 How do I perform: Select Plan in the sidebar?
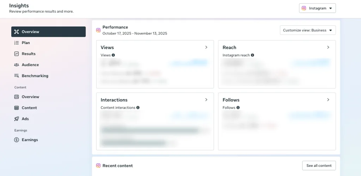pyautogui.click(x=26, y=43)
